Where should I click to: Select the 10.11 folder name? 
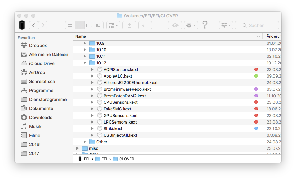click(101, 56)
